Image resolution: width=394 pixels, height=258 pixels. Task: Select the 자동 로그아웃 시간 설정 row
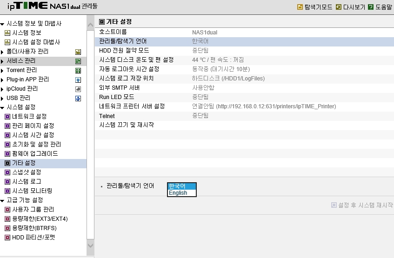coord(244,70)
